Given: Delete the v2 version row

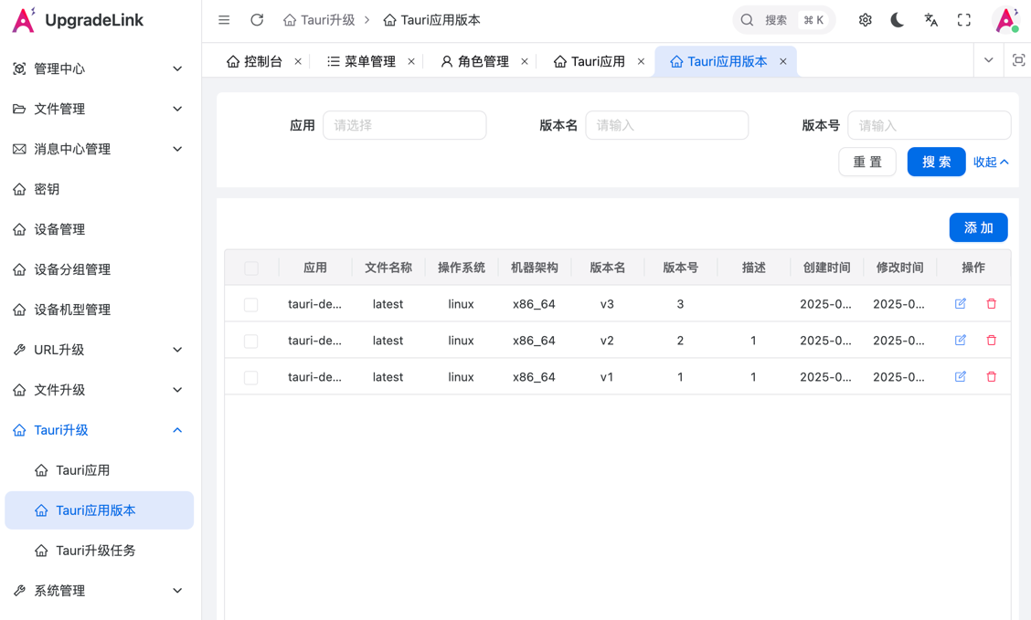Looking at the screenshot, I should (991, 341).
